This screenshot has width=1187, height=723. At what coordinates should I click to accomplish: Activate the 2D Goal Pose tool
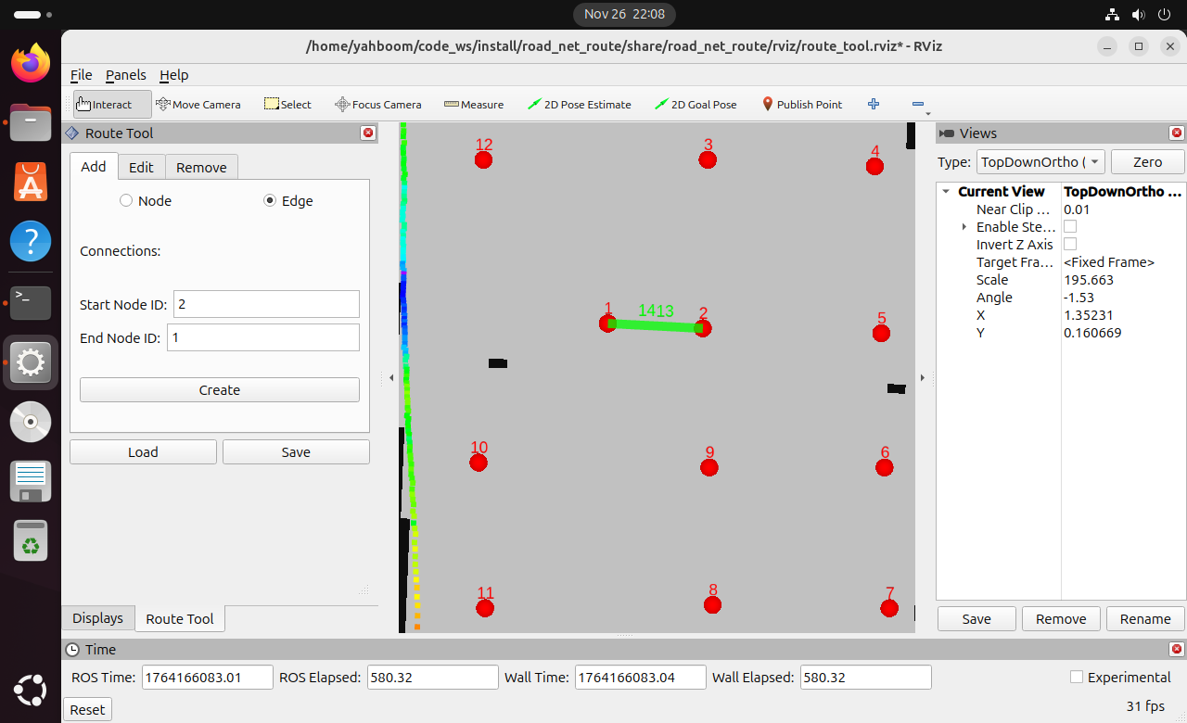(x=696, y=105)
